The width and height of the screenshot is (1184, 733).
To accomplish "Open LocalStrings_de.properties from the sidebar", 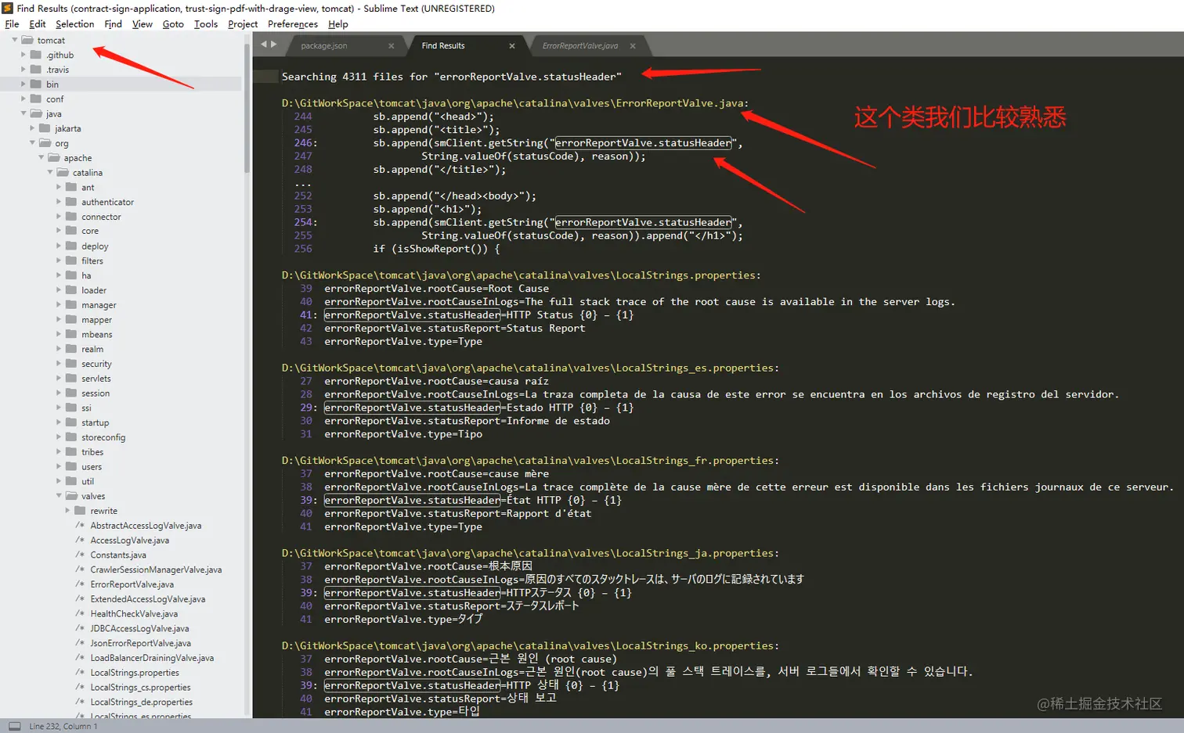I will pyautogui.click(x=142, y=702).
